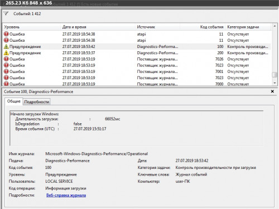This screenshot has width=279, height=209.
Task: Click the Diagnostics-Performa... source for event 200
Action: [157, 53]
